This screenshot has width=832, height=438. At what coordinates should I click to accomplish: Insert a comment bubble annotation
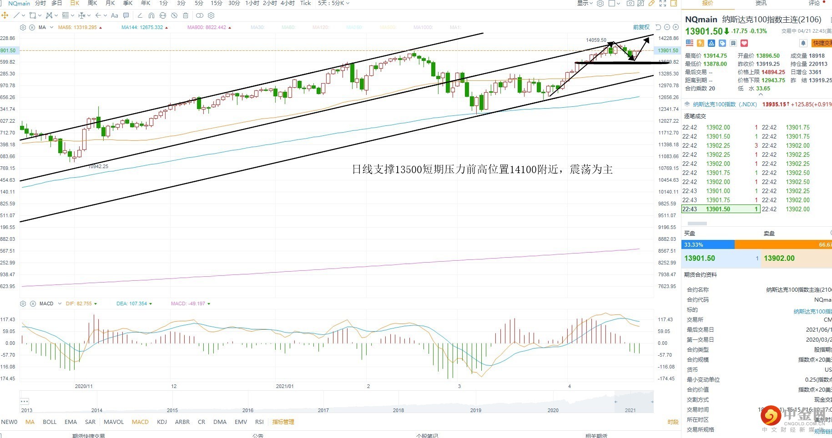point(126,15)
